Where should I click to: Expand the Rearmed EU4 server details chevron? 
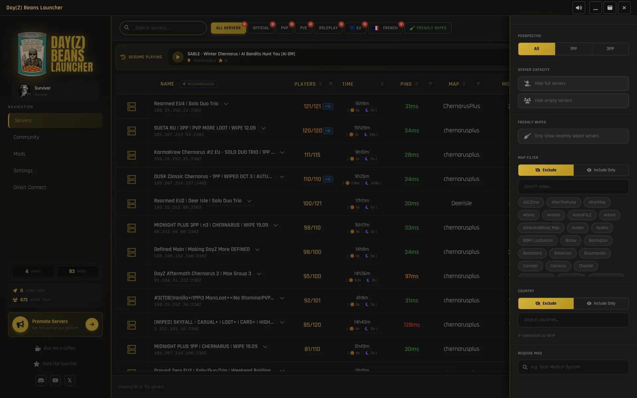[226, 104]
